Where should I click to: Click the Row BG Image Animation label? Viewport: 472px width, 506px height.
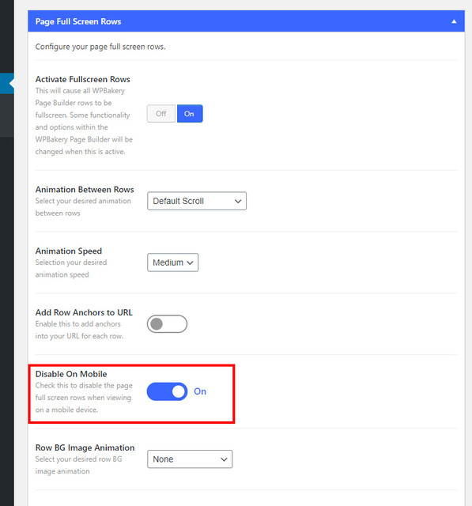[x=85, y=447]
